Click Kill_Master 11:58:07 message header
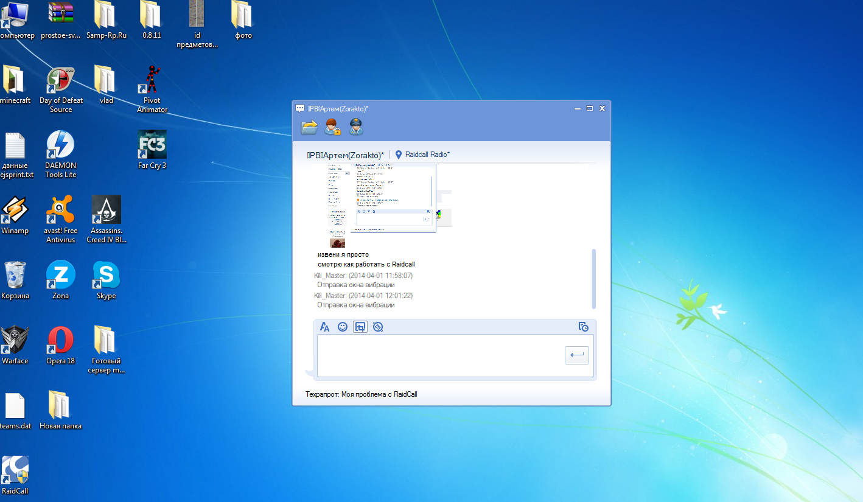This screenshot has width=863, height=502. pyautogui.click(x=363, y=276)
